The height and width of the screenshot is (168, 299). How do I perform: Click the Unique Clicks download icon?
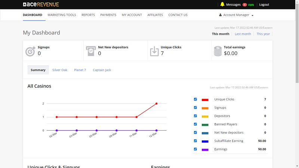tap(154, 51)
